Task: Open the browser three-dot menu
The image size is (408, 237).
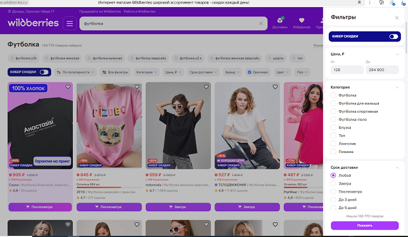Action: coord(370,2)
